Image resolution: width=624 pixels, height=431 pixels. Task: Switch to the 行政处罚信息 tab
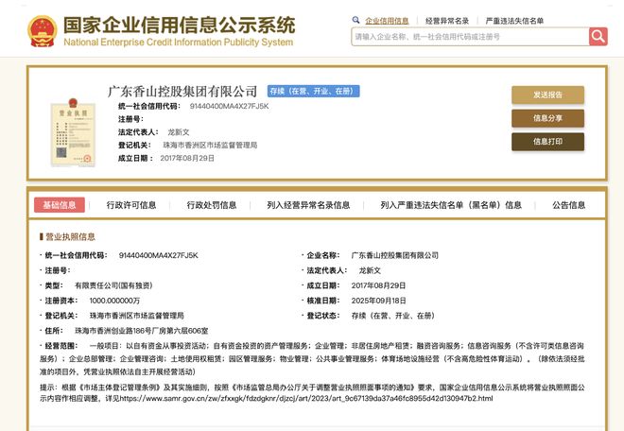pos(212,205)
